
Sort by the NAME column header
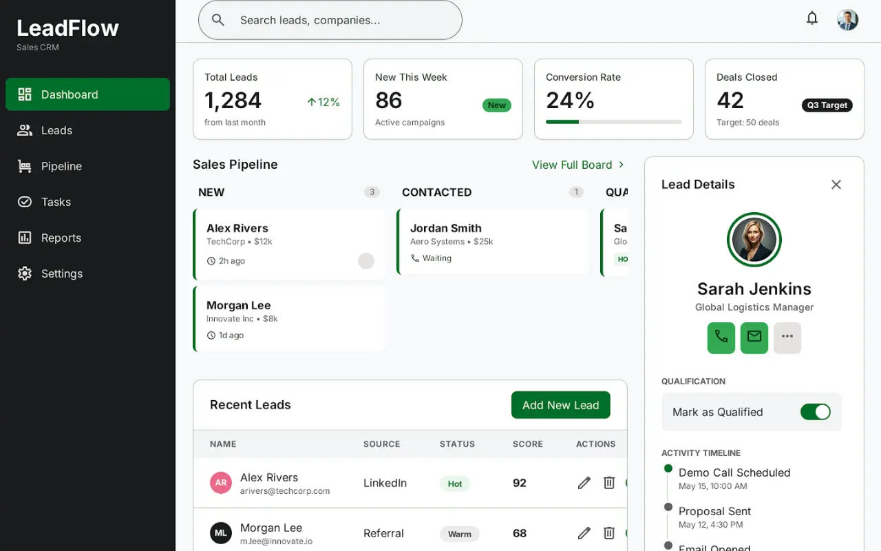pos(223,444)
